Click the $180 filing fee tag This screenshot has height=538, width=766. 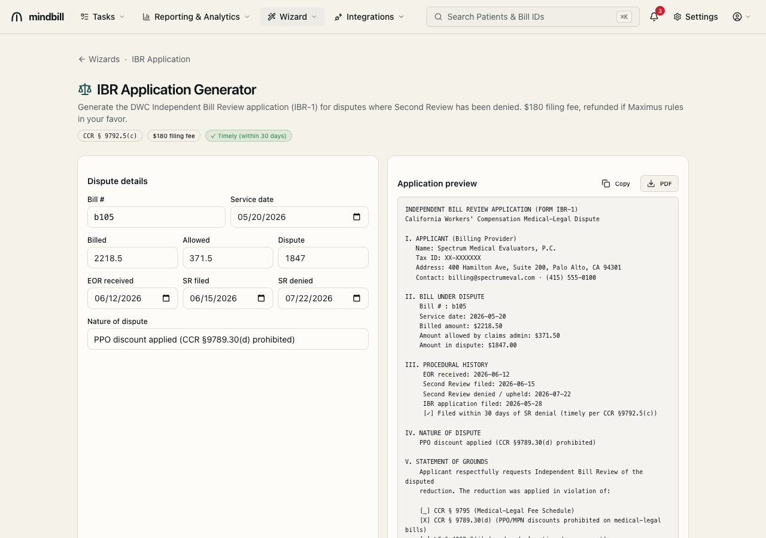174,136
